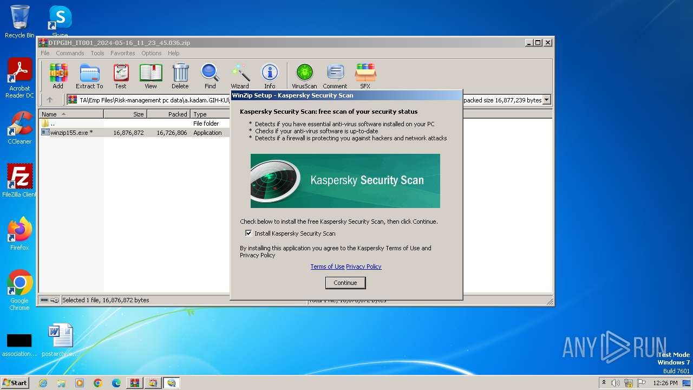Screen dimensions: 693x390
Task: Click the VirusScan bug icon
Action: [x=304, y=76]
